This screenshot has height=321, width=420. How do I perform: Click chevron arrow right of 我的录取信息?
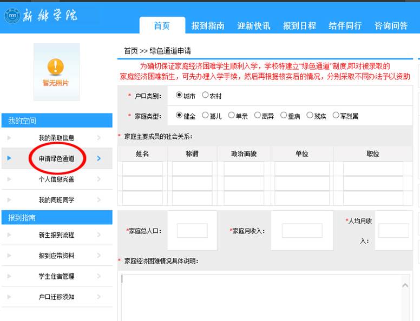click(99, 137)
